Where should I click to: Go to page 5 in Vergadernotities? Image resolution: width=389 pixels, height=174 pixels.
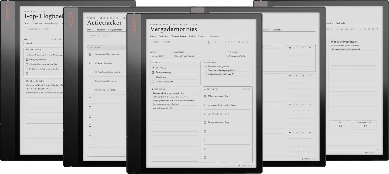(222, 42)
